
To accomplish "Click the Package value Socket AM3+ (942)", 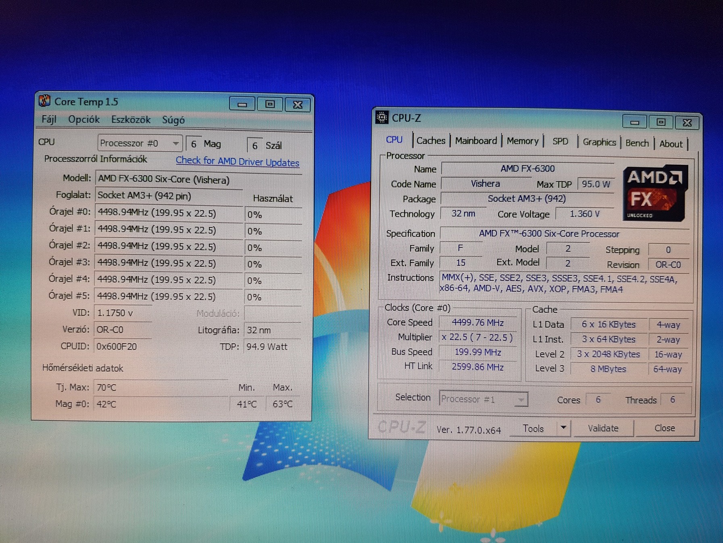I will (527, 199).
